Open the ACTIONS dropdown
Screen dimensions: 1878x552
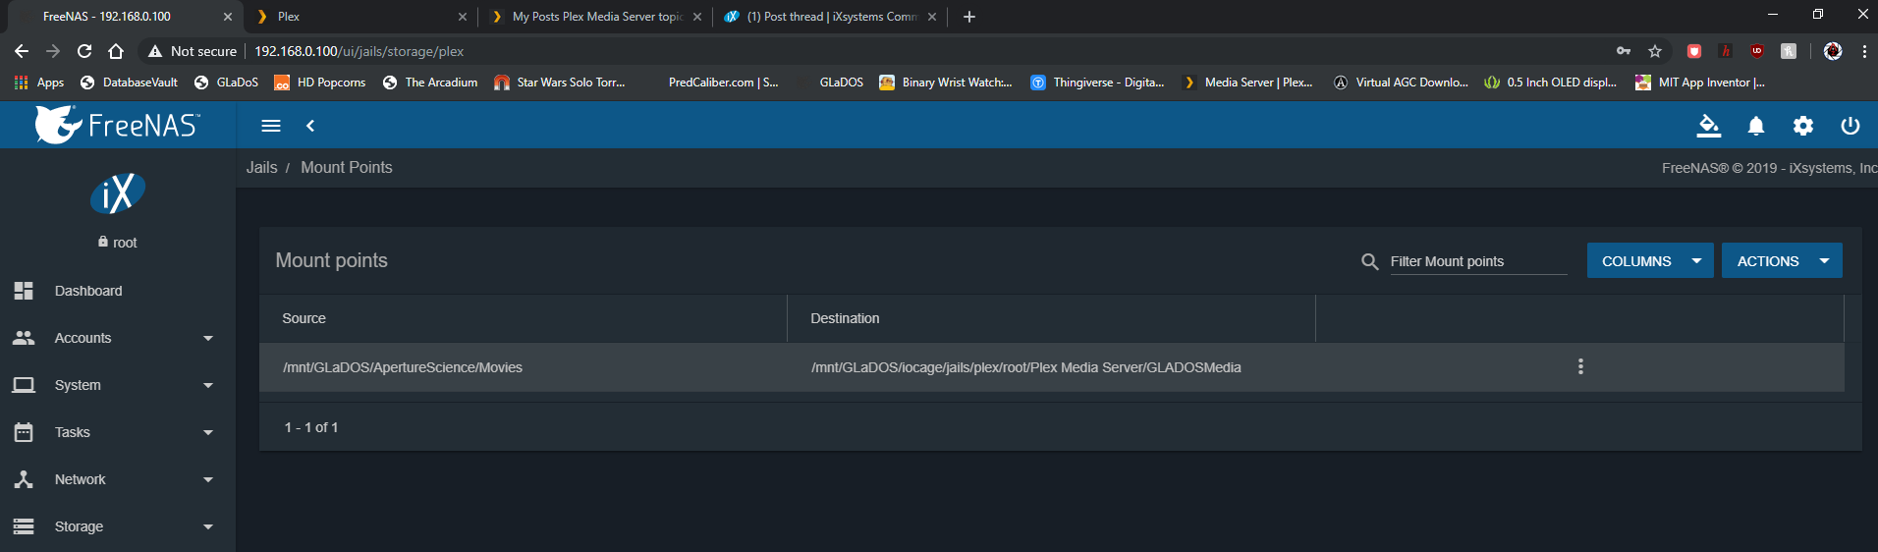click(1781, 261)
